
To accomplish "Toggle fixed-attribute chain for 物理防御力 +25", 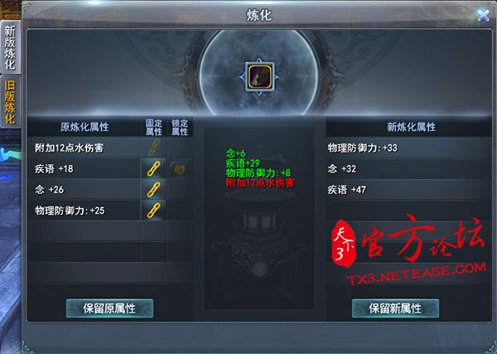I will 154,211.
